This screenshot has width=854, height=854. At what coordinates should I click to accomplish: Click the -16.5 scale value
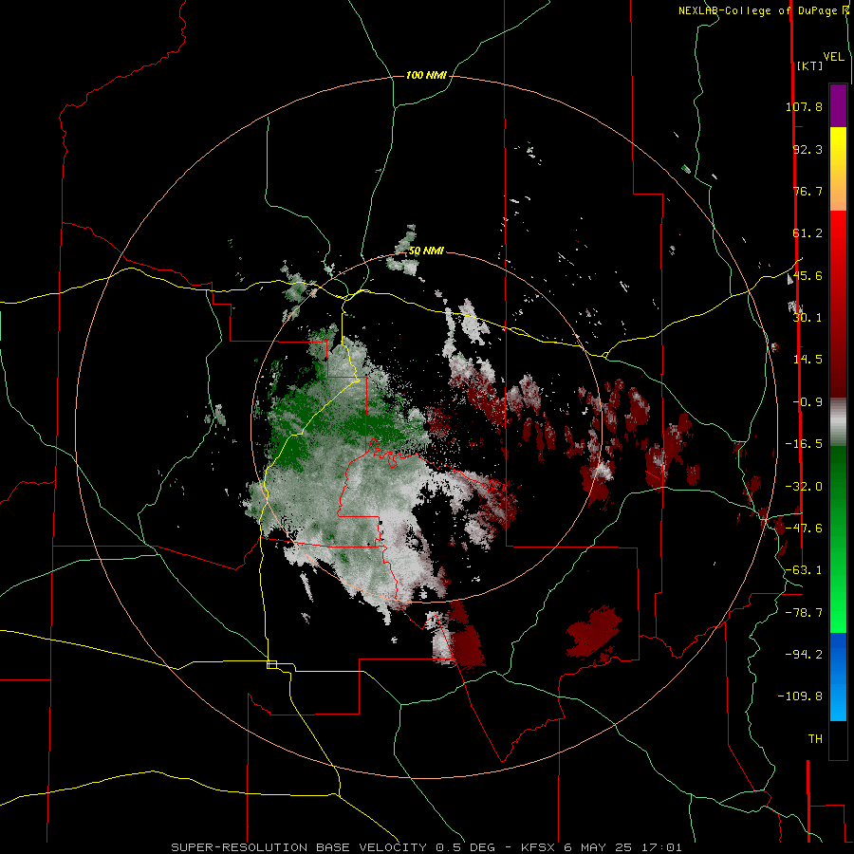[804, 443]
